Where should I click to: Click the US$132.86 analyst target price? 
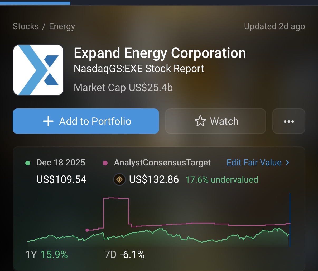(x=154, y=180)
